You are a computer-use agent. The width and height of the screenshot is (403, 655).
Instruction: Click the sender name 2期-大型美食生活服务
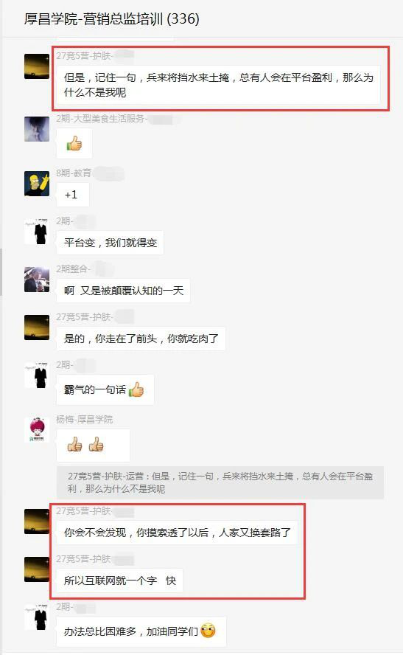click(100, 119)
